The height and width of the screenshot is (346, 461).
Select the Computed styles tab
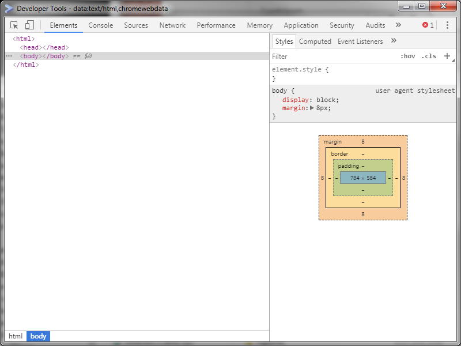point(315,42)
